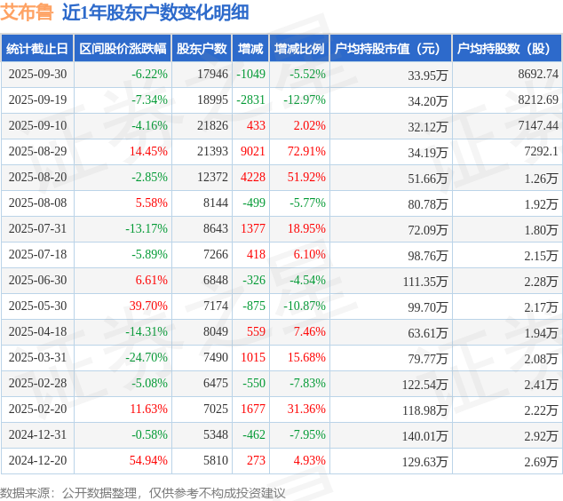Click the 区间股价涨跌幅 column header
This screenshot has height=501, width=563.
pos(123,49)
